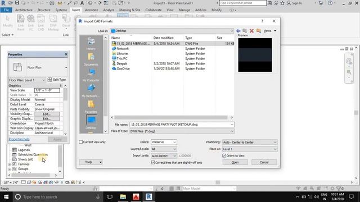Toggle Correct lines slightly off axis
360x202 pixels.
pos(153,162)
